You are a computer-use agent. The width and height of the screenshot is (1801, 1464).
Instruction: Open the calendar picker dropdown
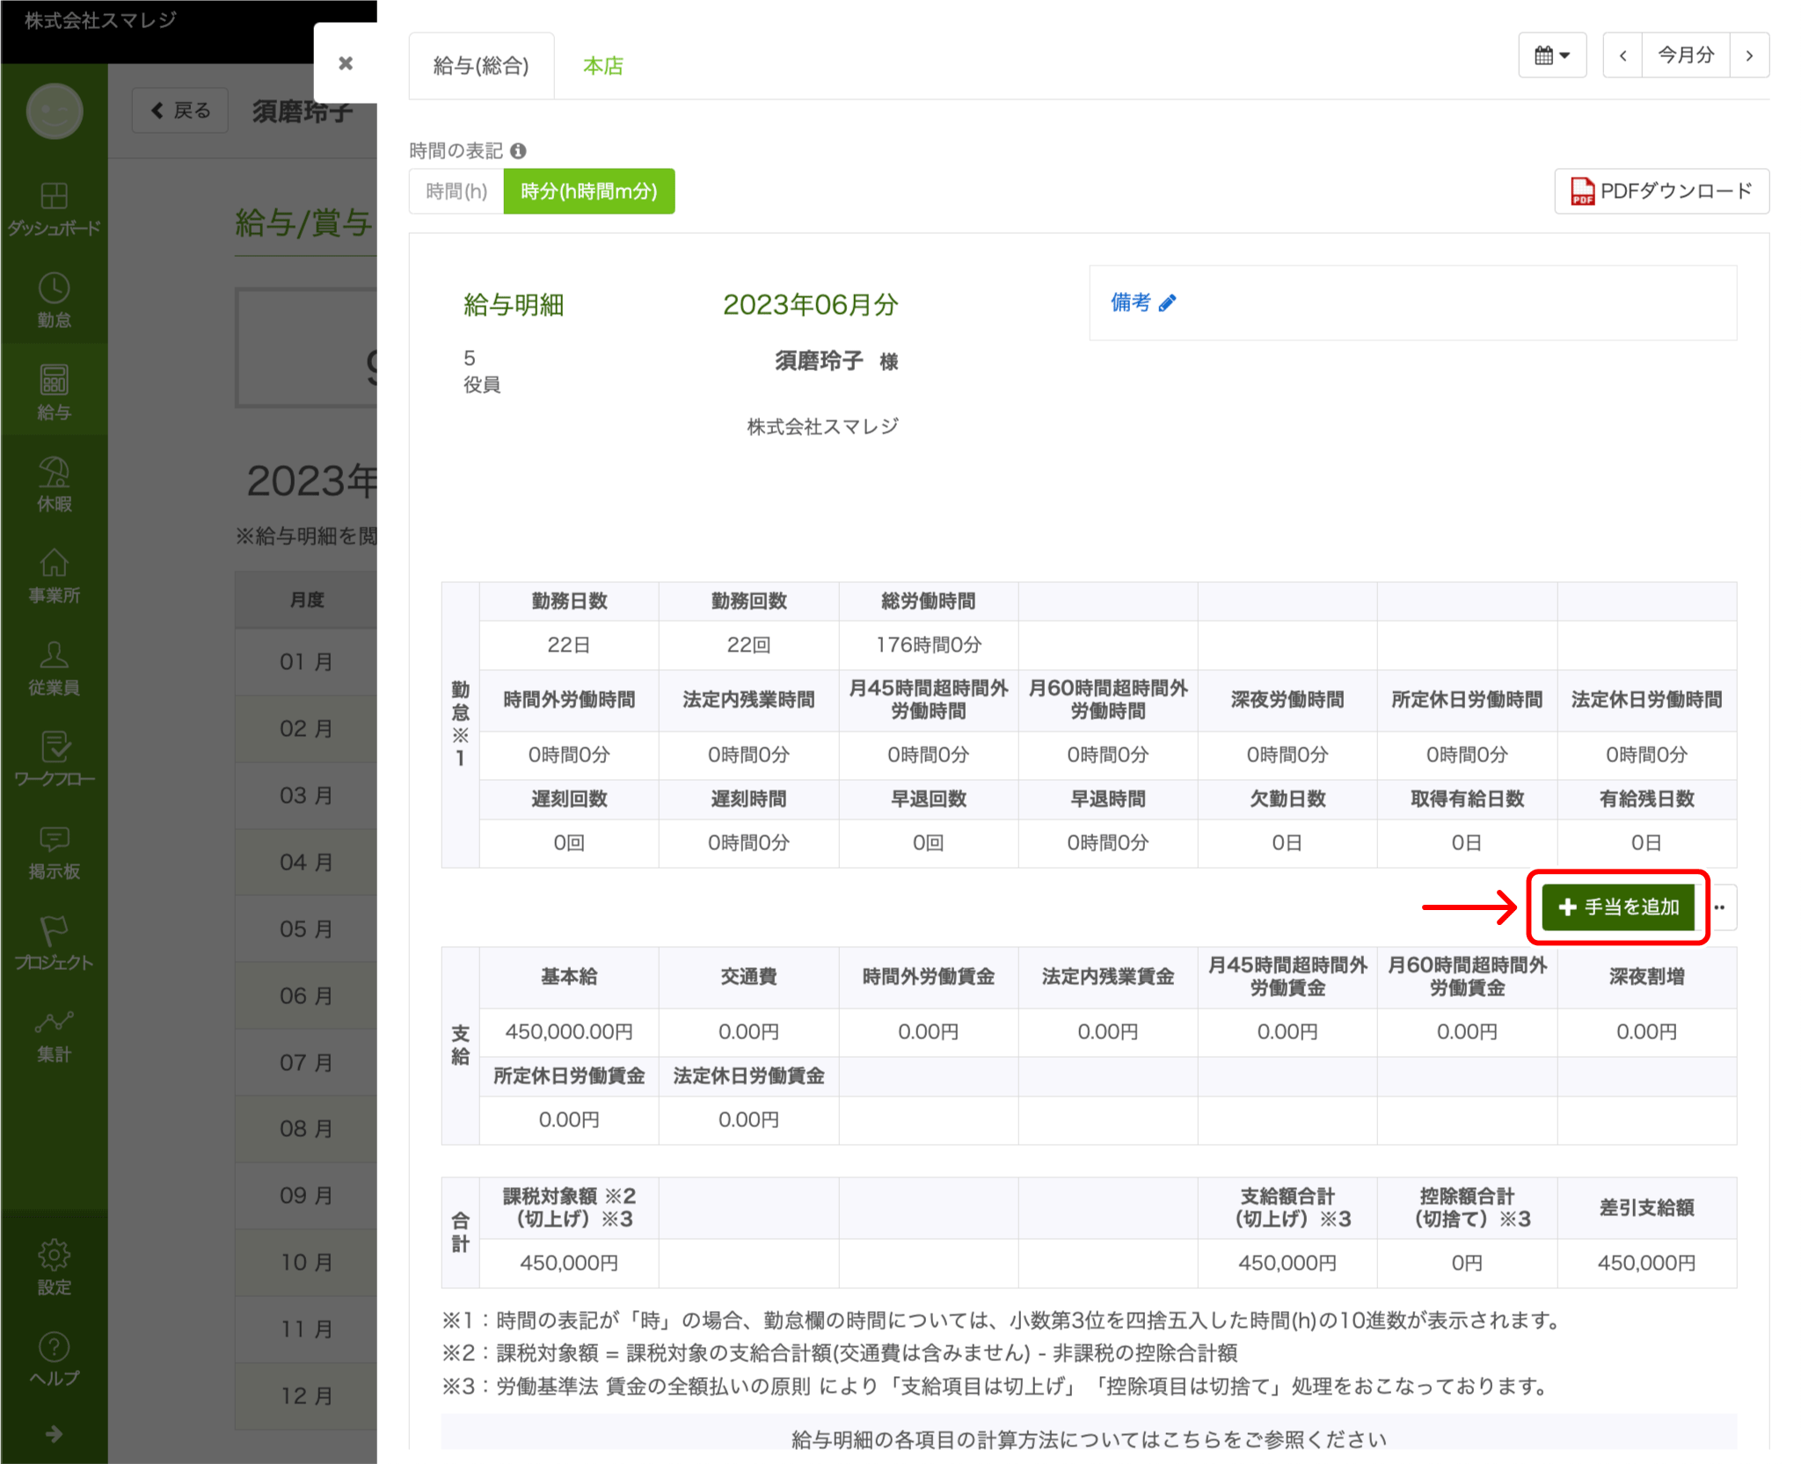coord(1552,55)
